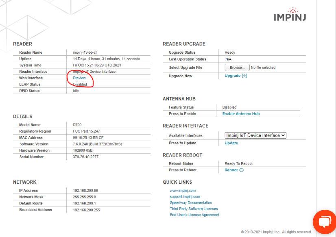Click No file selected text
The image size is (336, 237).
point(263,67)
